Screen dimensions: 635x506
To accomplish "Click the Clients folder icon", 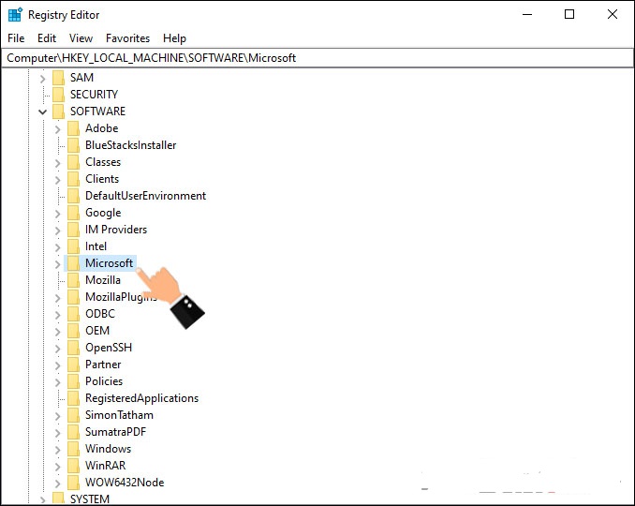I will click(x=73, y=179).
